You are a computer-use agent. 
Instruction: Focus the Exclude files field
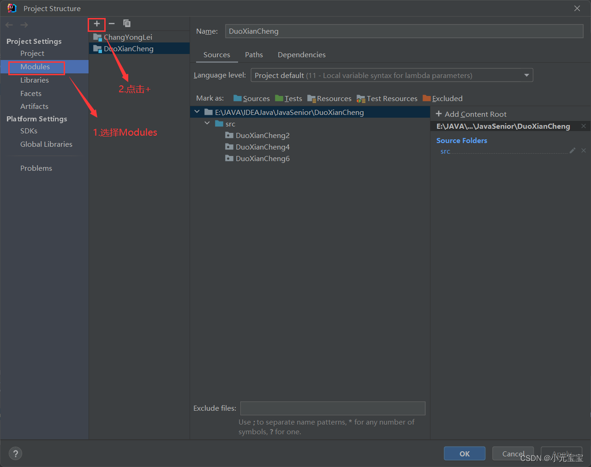(x=333, y=408)
